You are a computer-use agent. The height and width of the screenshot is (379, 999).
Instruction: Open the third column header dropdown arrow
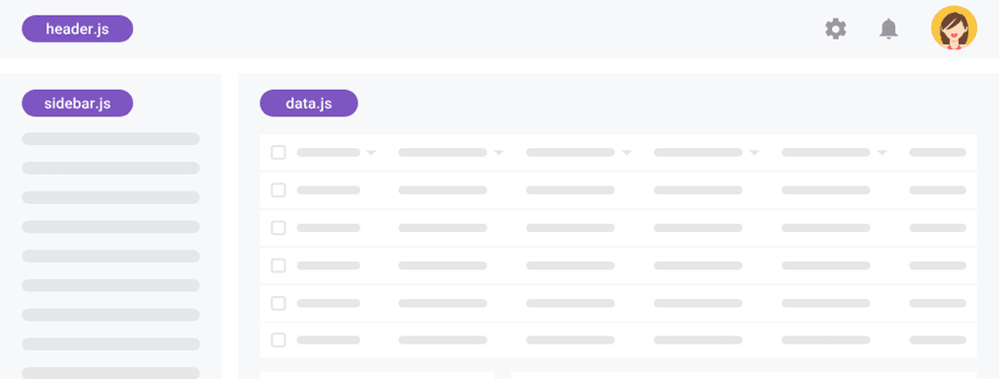626,153
